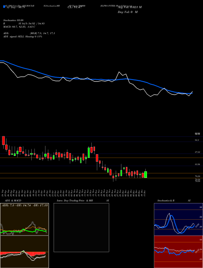Viewport: 203px width, 268px height.
Task: Click the blue 12 SMA legend square
Action: click(x=4, y=6)
